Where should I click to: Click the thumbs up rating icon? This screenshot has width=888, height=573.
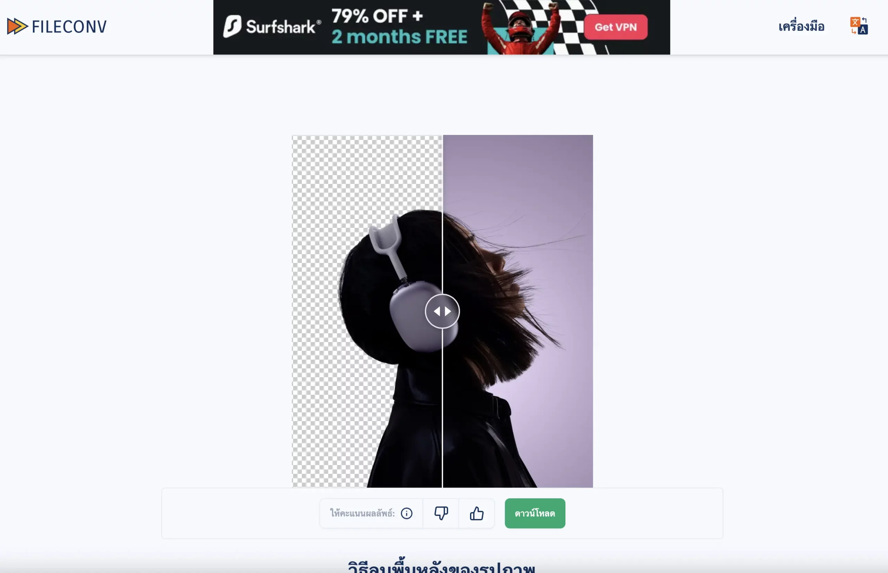pos(477,513)
